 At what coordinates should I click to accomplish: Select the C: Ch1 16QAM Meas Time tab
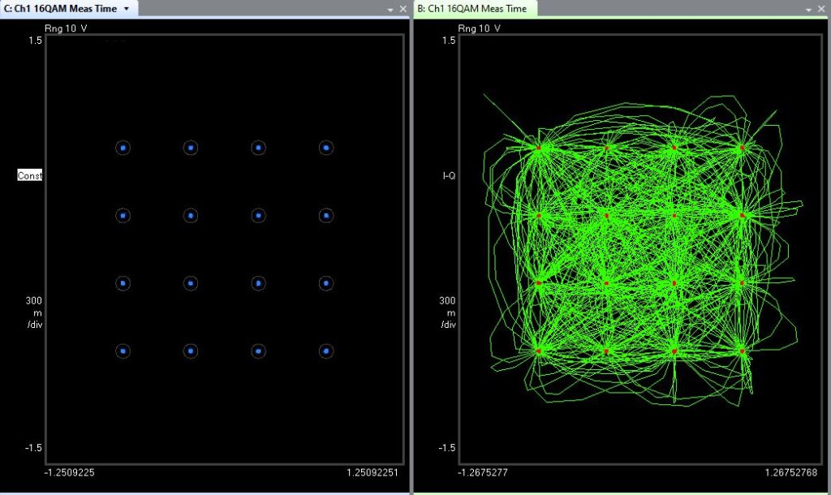click(61, 8)
